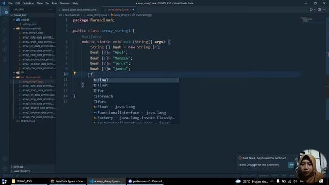329x185 pixels.
Task: Click the minimap code preview
Action: (x=307, y=20)
